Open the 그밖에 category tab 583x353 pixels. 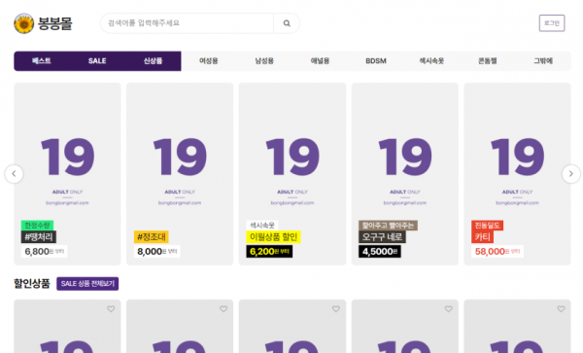click(543, 61)
